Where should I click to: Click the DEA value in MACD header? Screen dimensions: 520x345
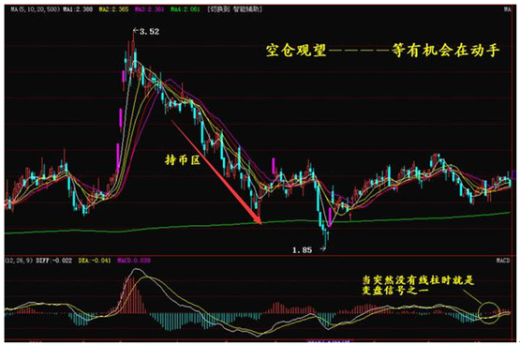click(95, 261)
